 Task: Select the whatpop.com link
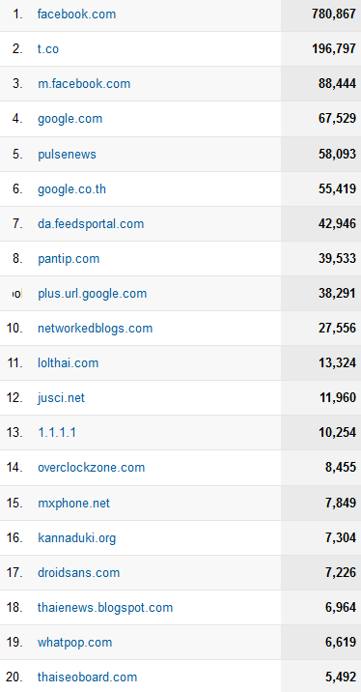click(x=75, y=643)
